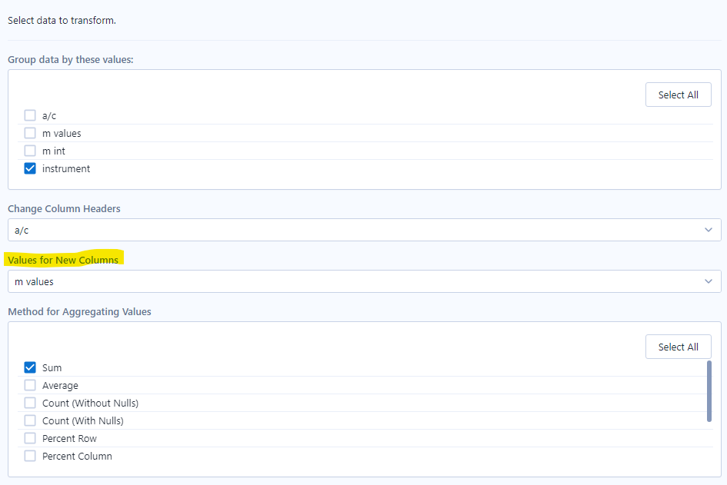
Task: Check the a/c grouping checkbox
Action: coord(29,115)
